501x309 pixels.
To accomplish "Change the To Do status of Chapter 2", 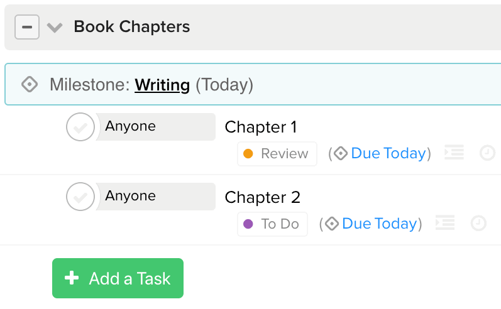I will click(x=272, y=224).
